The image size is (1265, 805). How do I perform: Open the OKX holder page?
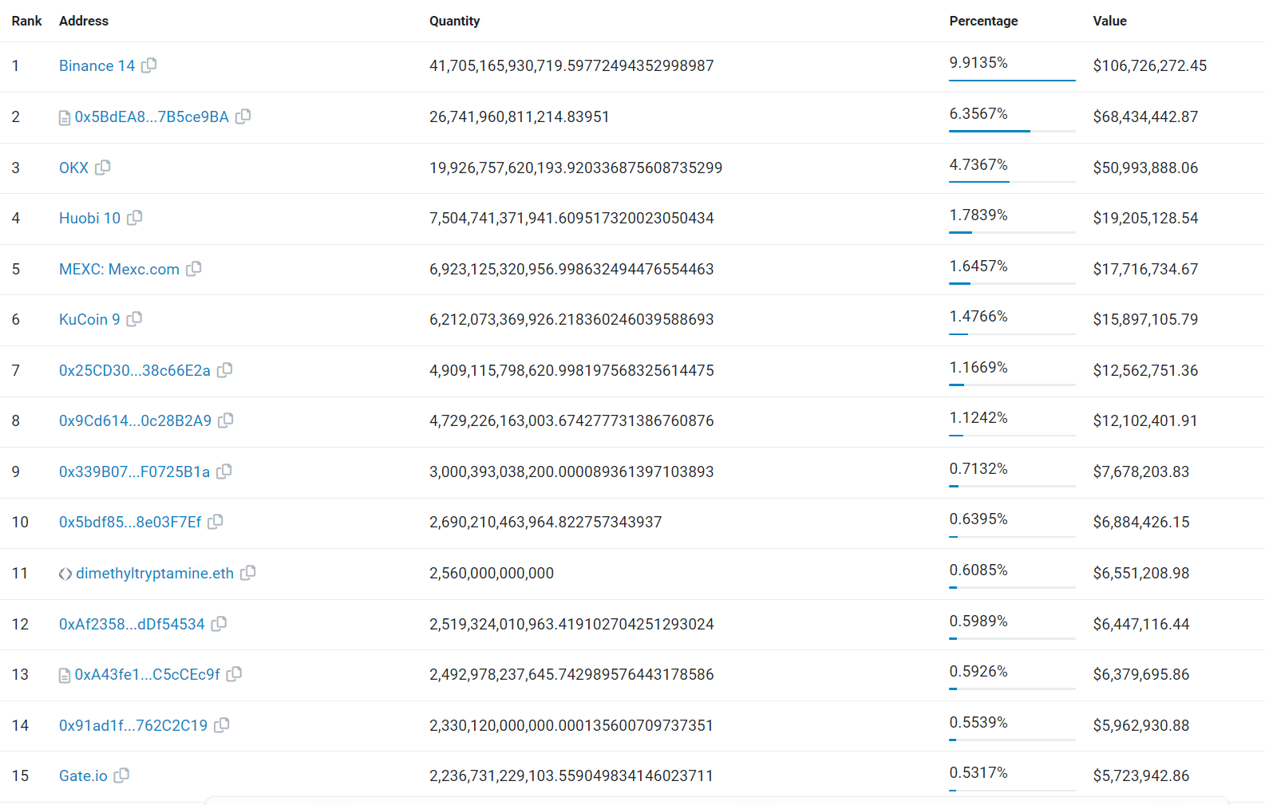click(x=73, y=168)
